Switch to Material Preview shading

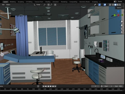pyautogui.click(x=117, y=5)
